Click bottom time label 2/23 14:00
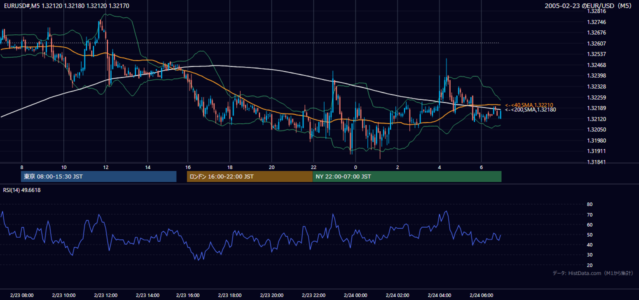The width and height of the screenshot is (639, 300). pyautogui.click(x=147, y=295)
